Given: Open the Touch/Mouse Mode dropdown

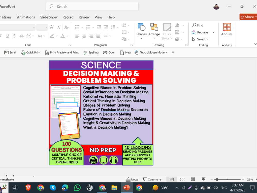Looking at the screenshot, I should [151, 52].
